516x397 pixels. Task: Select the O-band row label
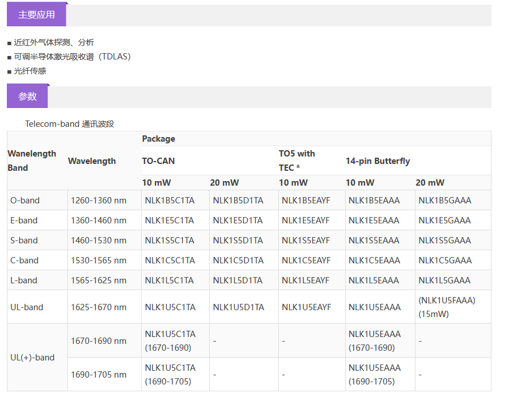coord(25,200)
